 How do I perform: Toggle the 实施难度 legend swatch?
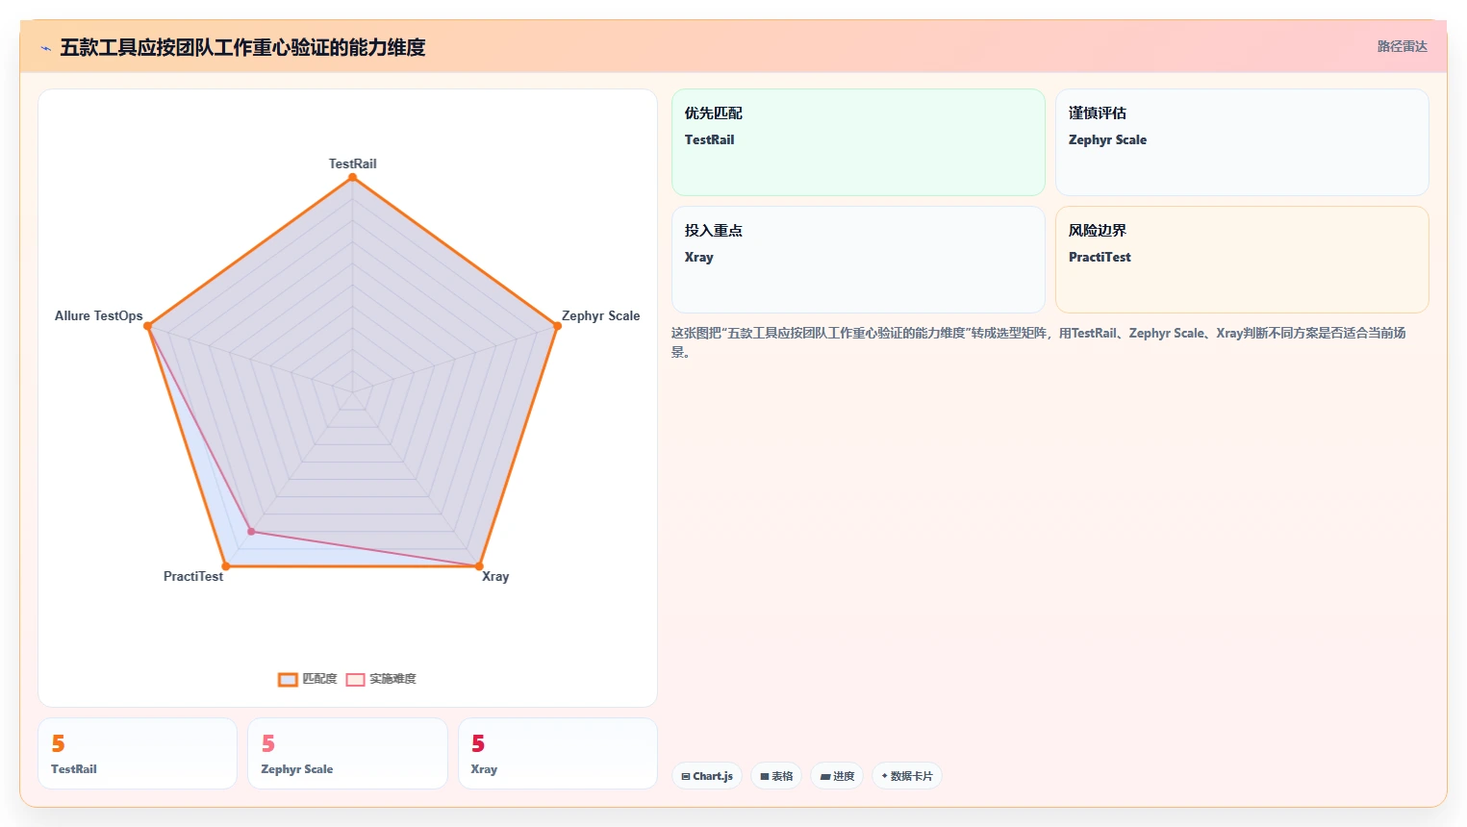tap(355, 680)
